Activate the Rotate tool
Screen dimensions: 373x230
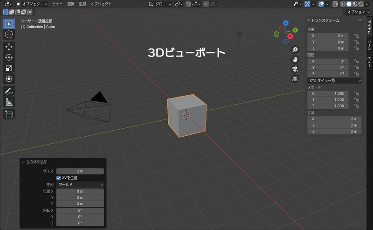(x=9, y=57)
